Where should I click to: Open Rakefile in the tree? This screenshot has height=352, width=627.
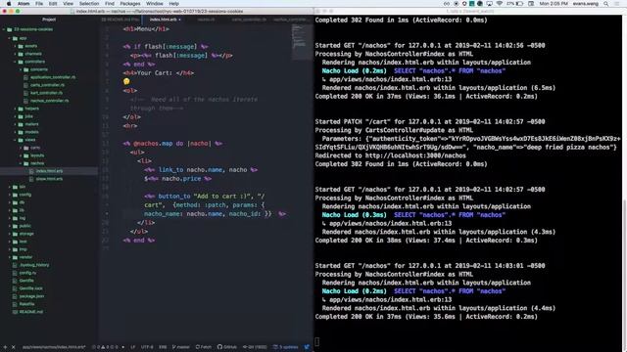coord(26,304)
